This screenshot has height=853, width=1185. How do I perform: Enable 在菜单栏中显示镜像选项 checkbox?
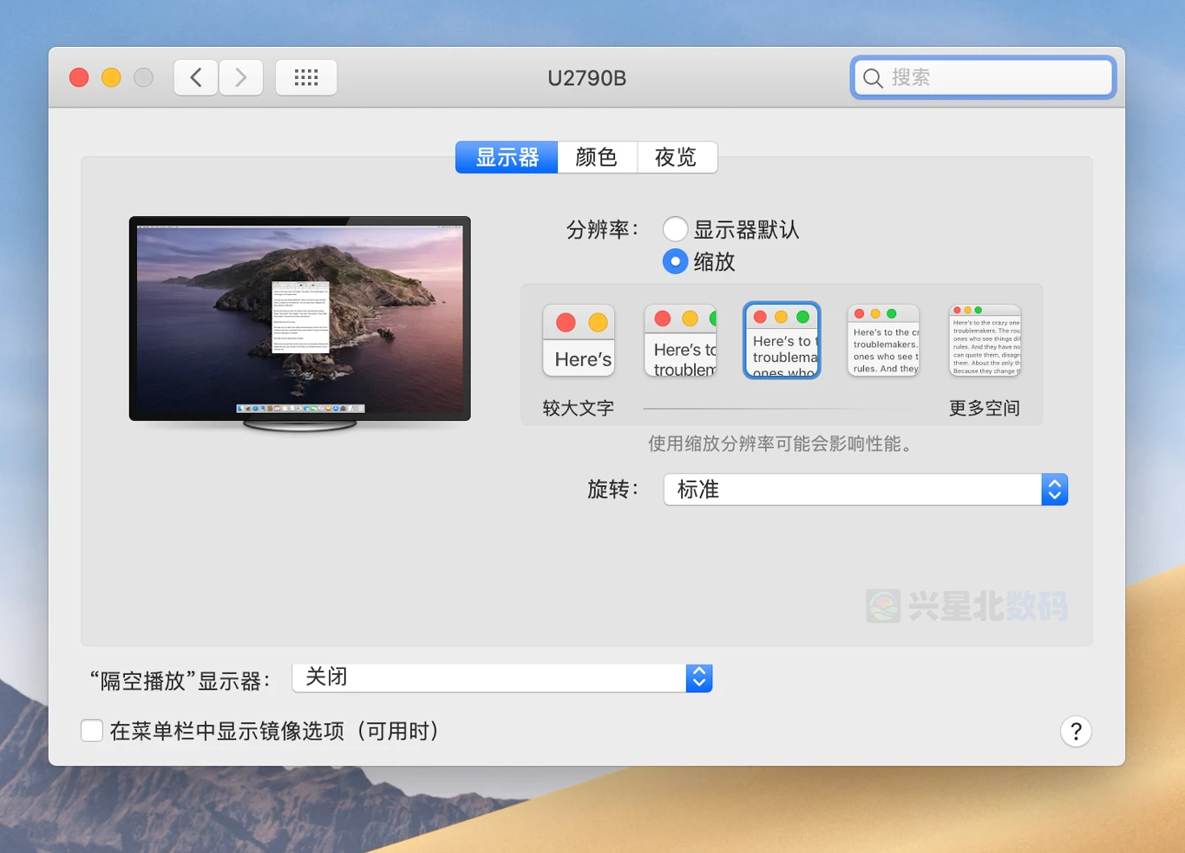click(92, 731)
